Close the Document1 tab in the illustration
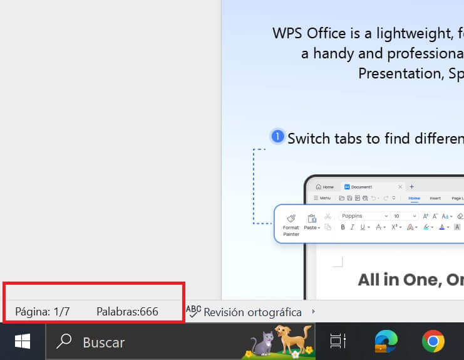The width and height of the screenshot is (464, 360). click(x=400, y=187)
